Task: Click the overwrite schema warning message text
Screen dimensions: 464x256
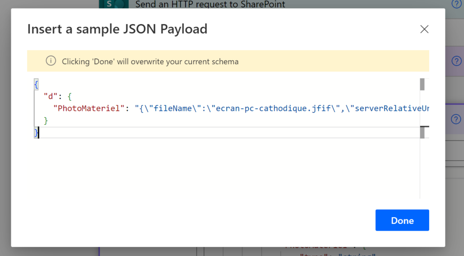Action: [x=150, y=62]
